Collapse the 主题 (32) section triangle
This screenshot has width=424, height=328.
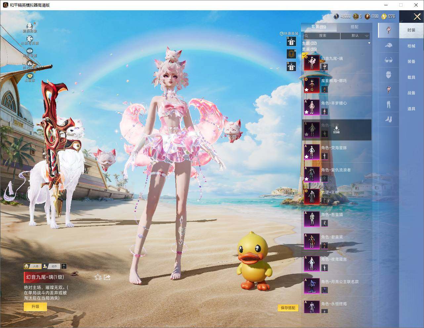point(369,43)
